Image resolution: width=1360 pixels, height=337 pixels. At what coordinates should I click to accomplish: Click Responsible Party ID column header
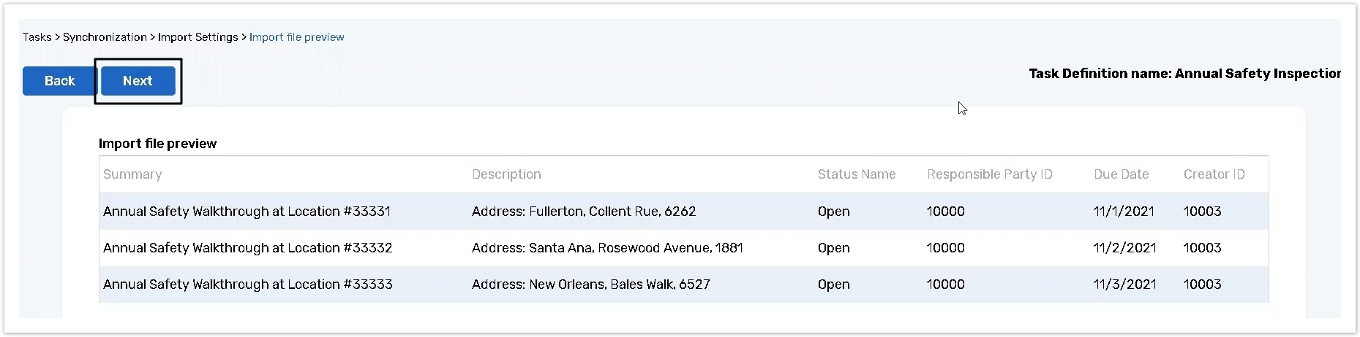(x=989, y=174)
